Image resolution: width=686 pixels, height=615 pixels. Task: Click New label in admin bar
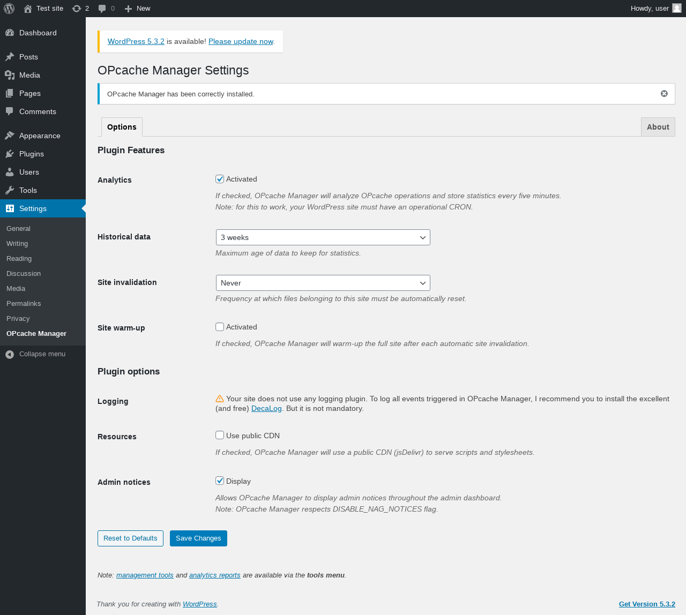[143, 9]
